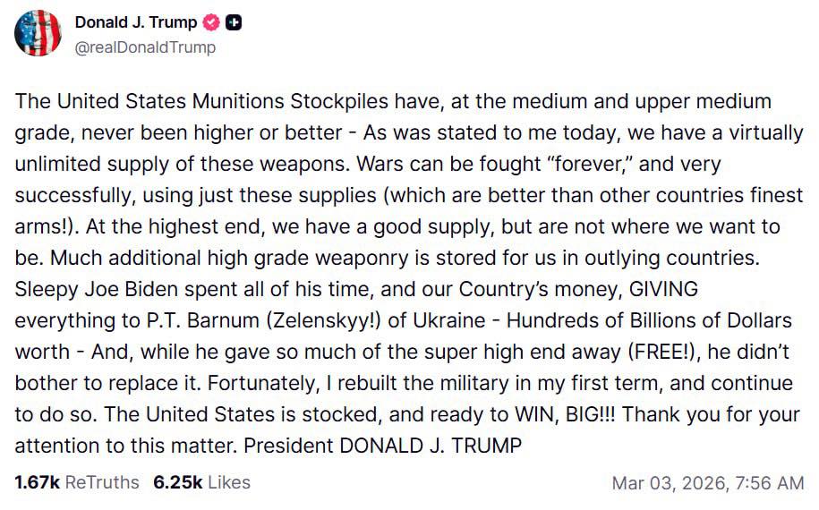Open the Mar 03, 2026 timestamp

tap(707, 483)
